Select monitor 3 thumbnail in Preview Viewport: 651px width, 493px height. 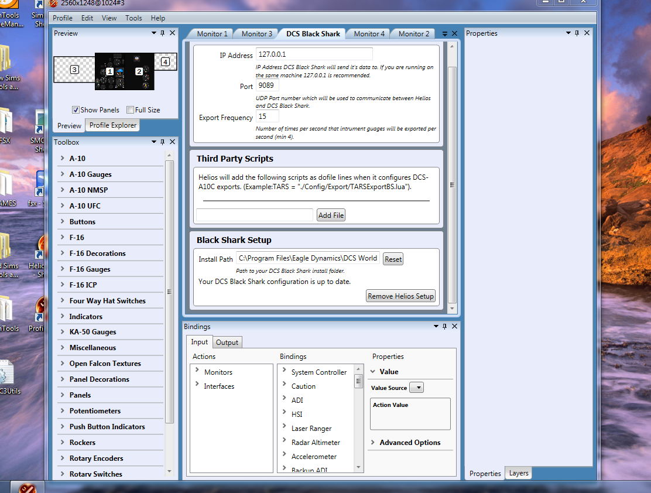pos(74,69)
